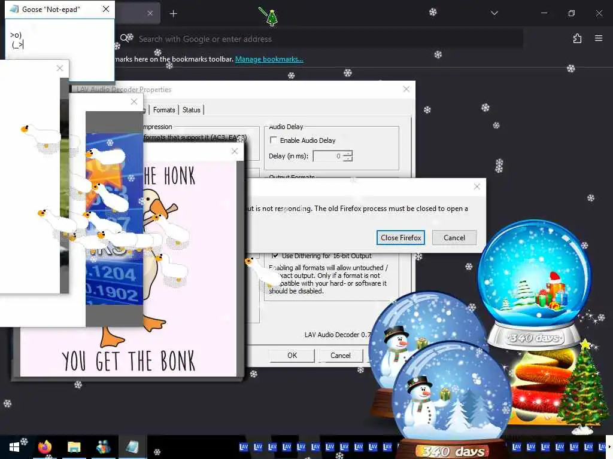Click the "Enabling all formats will allow untouched" note
Screen dimensions: 613x459
pyautogui.click(x=327, y=279)
